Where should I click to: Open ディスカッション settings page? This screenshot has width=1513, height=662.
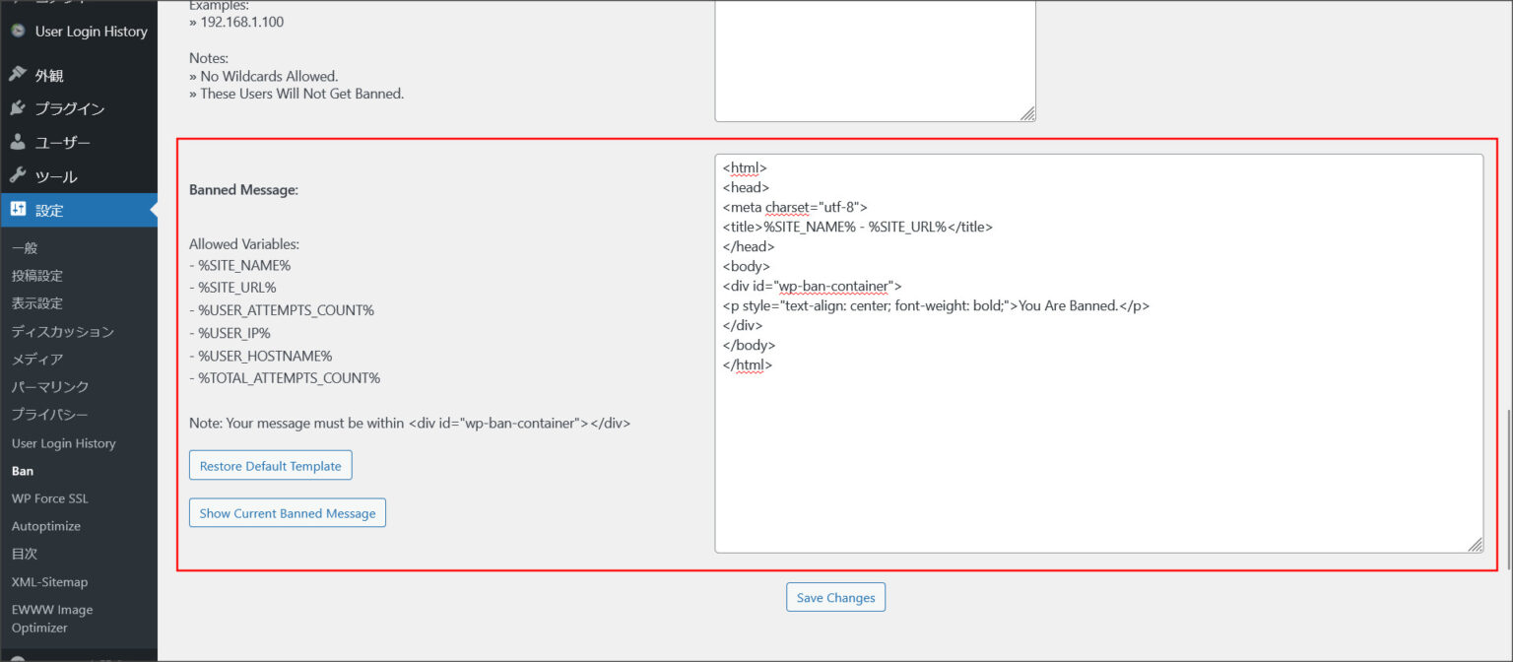(63, 332)
